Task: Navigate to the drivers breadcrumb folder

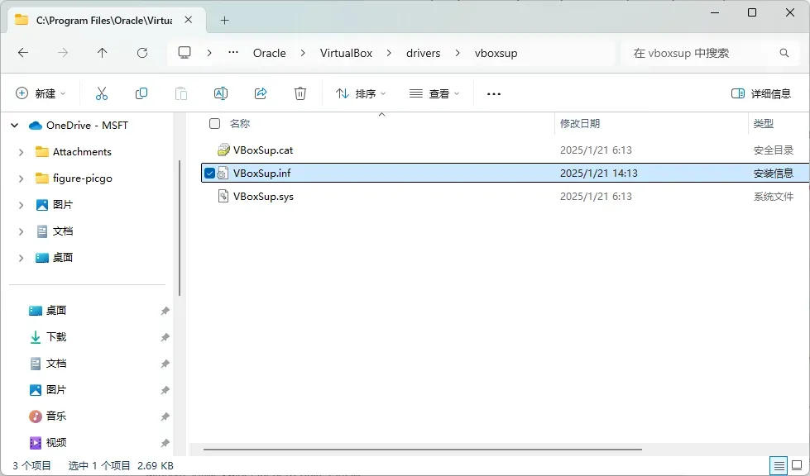Action: coord(423,53)
